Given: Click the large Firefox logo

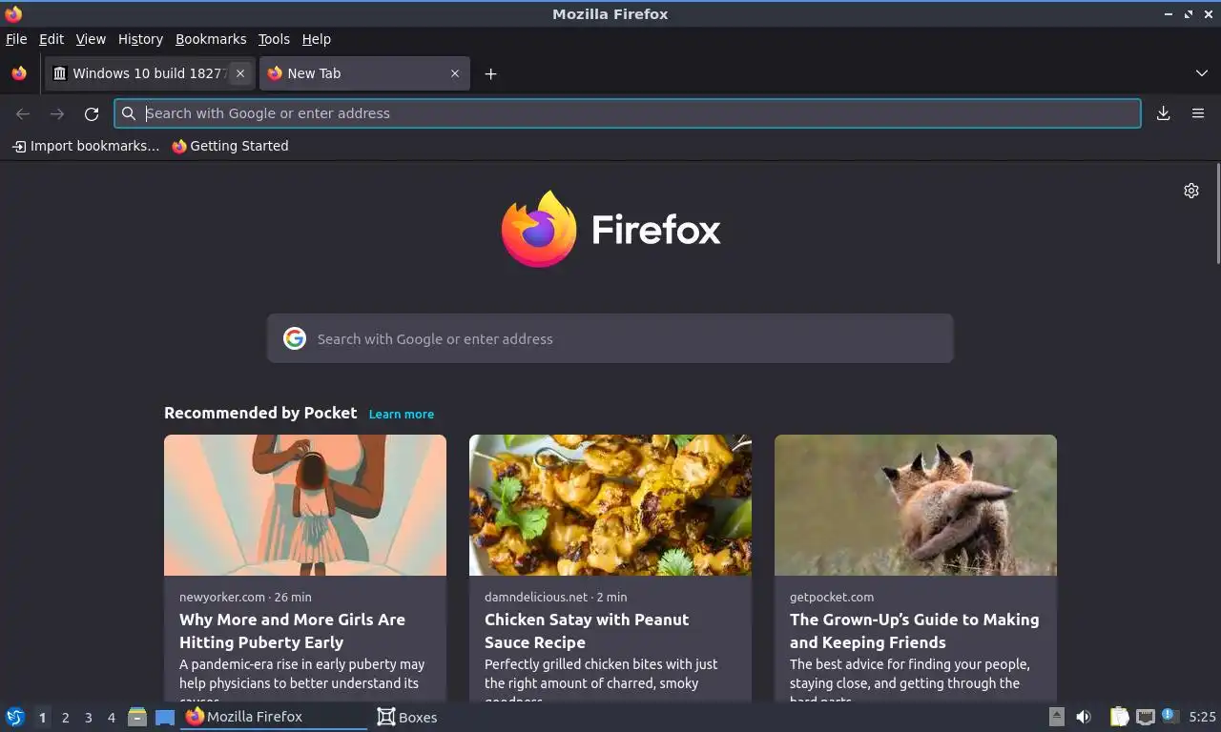Looking at the screenshot, I should point(610,229).
